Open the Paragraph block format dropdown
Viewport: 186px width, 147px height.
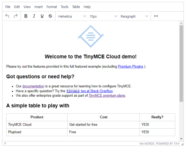point(134,16)
